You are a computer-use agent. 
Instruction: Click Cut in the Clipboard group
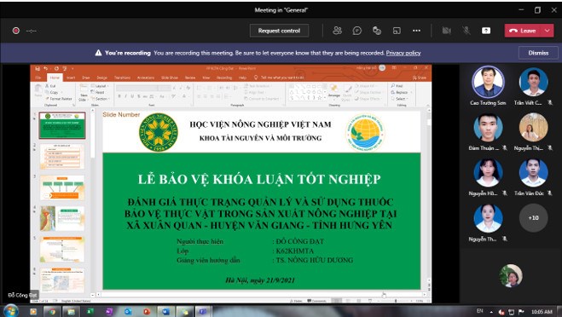click(51, 86)
